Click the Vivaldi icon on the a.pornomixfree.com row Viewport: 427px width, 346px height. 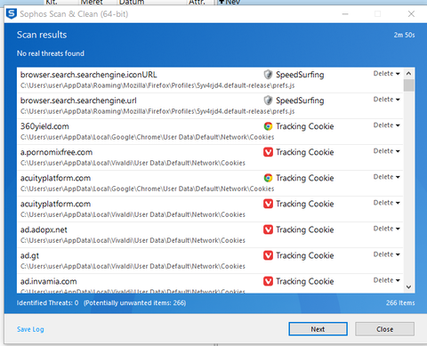[x=268, y=152]
